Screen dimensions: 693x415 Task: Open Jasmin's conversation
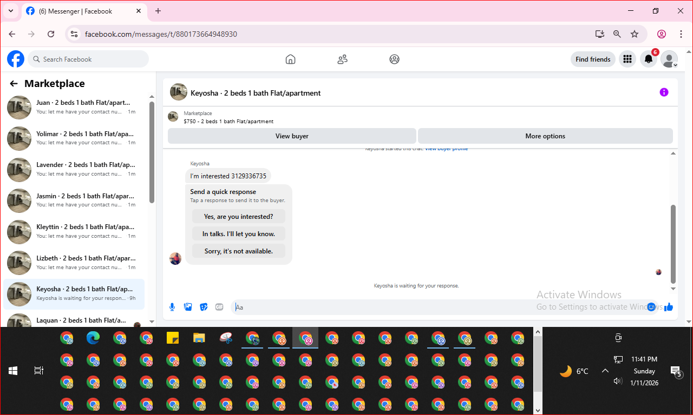click(74, 200)
